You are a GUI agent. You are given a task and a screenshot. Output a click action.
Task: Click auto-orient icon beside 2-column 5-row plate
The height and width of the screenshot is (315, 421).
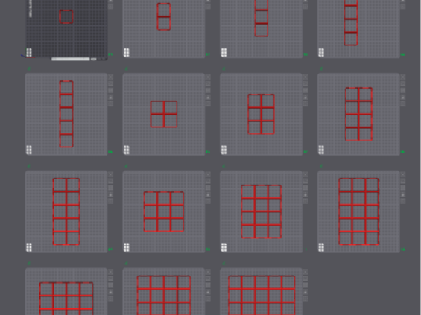(110, 182)
